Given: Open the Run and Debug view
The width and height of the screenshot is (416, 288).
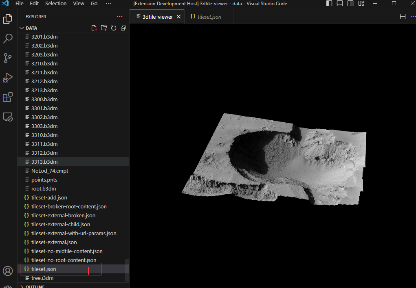Looking at the screenshot, I should pyautogui.click(x=7, y=78).
